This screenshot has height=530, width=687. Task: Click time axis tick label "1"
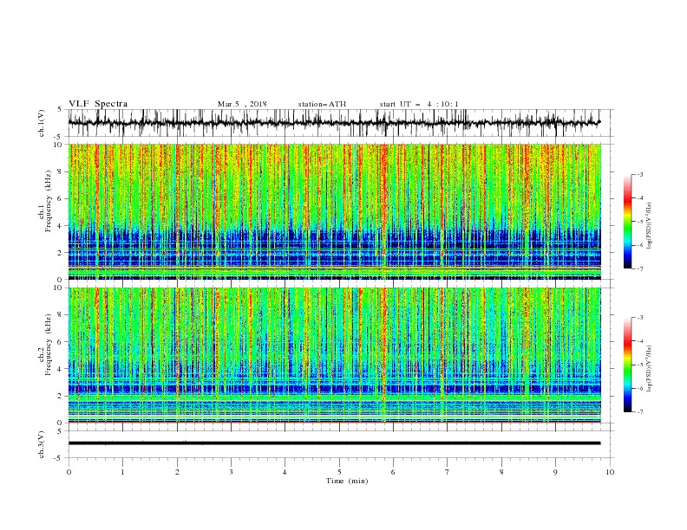click(x=122, y=472)
